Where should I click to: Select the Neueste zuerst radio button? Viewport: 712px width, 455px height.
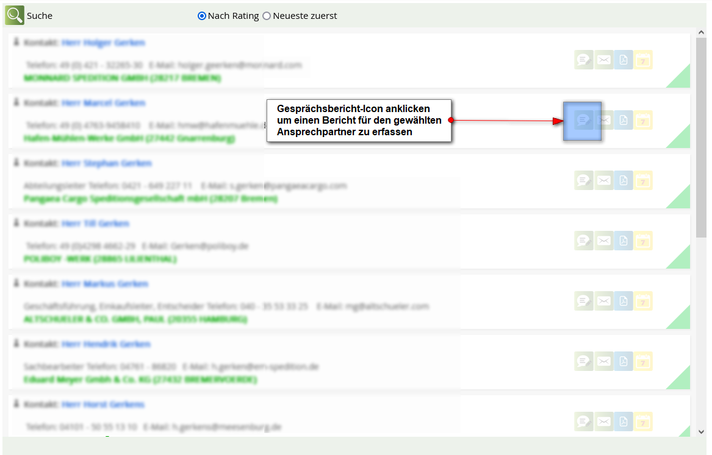point(267,16)
